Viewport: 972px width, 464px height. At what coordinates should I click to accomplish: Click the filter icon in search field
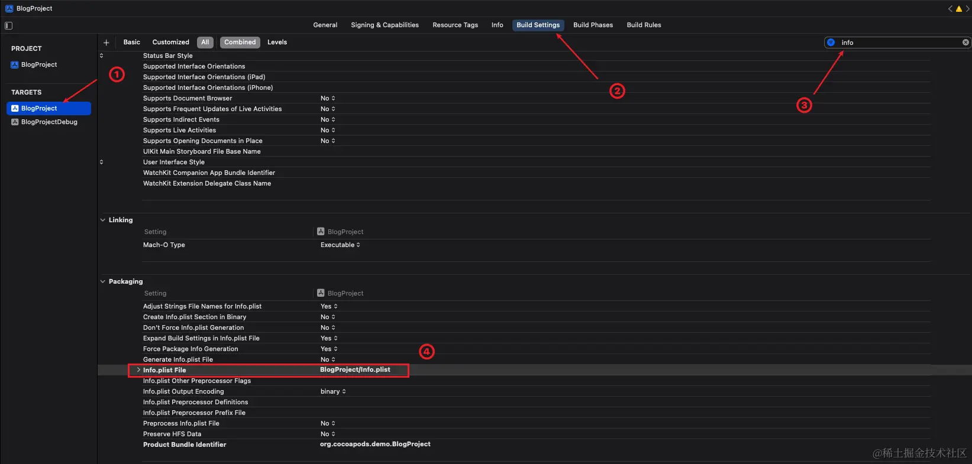pos(831,43)
